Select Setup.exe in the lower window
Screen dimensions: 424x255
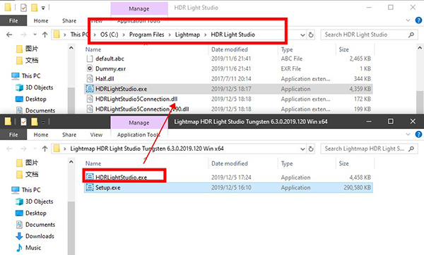228,187
